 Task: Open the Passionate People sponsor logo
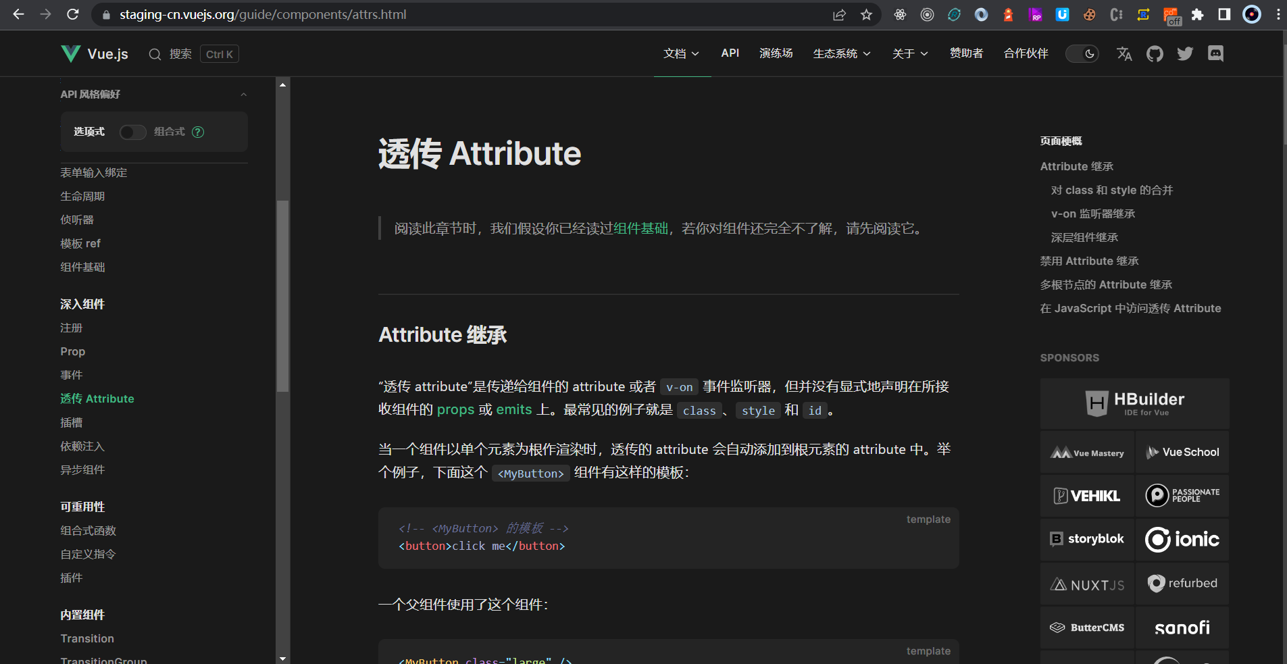point(1182,496)
